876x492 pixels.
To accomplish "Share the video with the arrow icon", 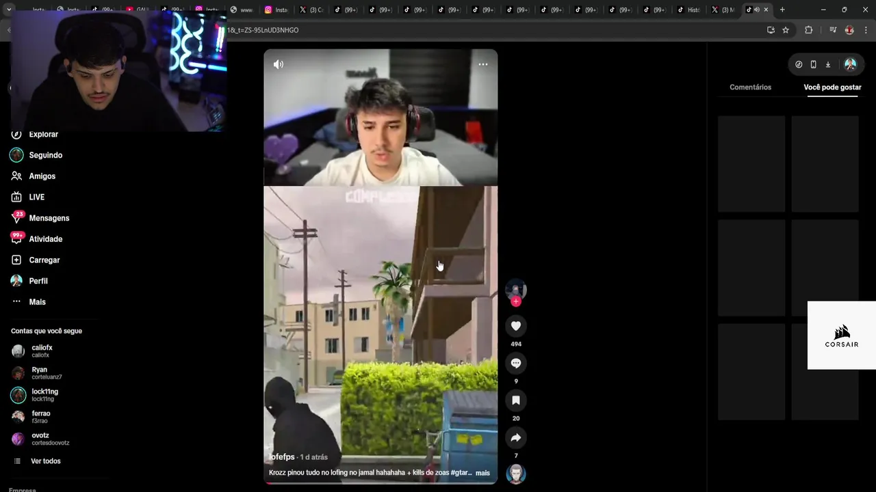I will pyautogui.click(x=516, y=437).
